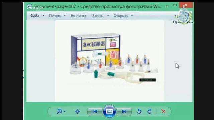The image size is (214, 120).
Task: Rotate the image clockwise
Action: 149,111
